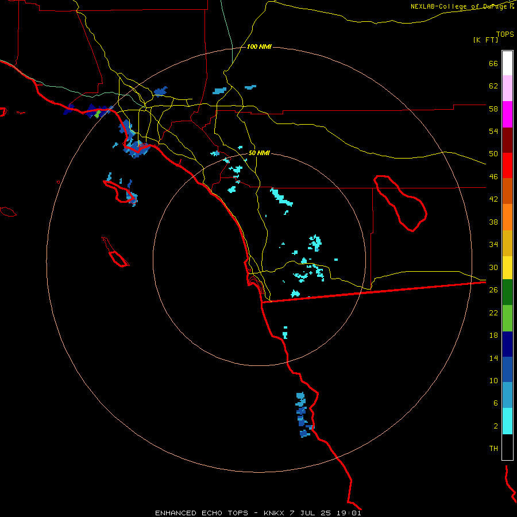Click the yellow swatch between 34 and 30

507,268
